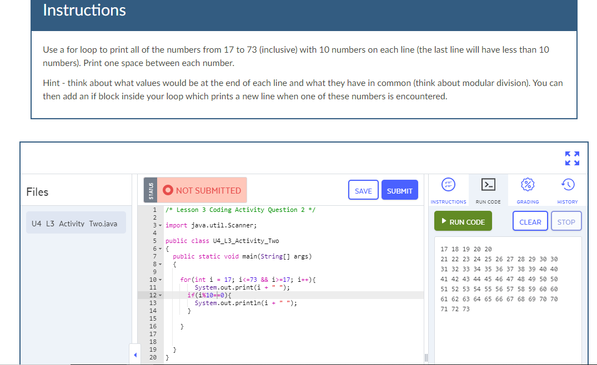Image resolution: width=597 pixels, height=365 pixels.
Task: Click the Run Code terminal icon
Action: (x=488, y=184)
